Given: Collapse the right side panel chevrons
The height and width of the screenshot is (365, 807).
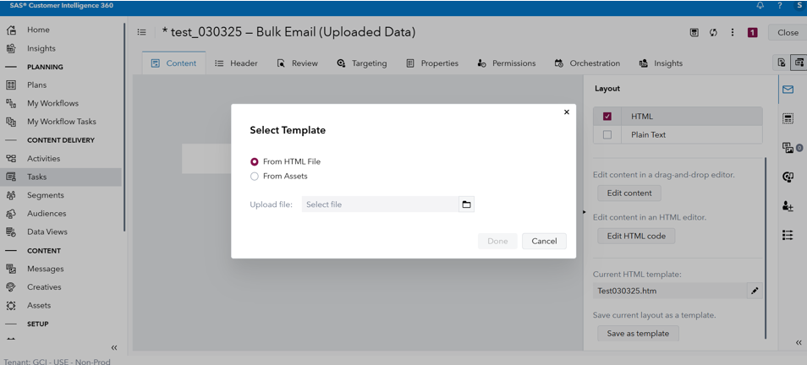Looking at the screenshot, I should tap(799, 342).
